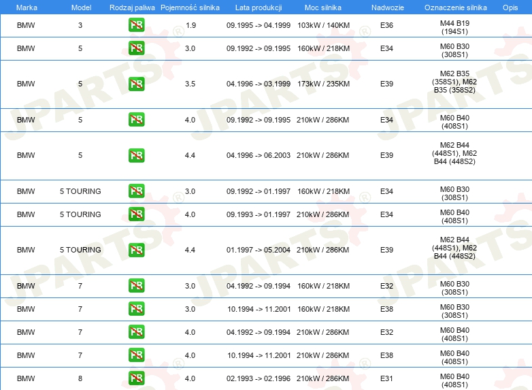Click the engine capacity value 1.9

click(x=191, y=25)
